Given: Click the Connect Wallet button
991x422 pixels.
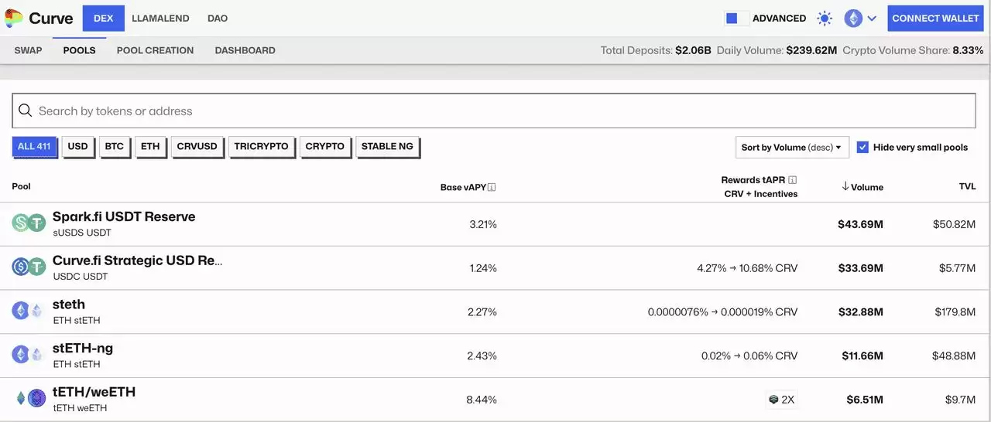Looking at the screenshot, I should (935, 19).
